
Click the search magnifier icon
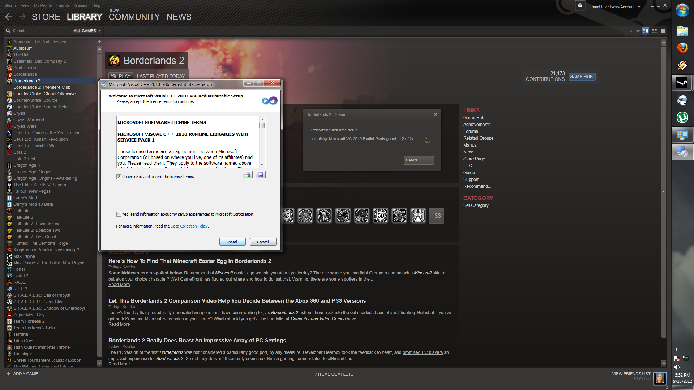coord(8,30)
